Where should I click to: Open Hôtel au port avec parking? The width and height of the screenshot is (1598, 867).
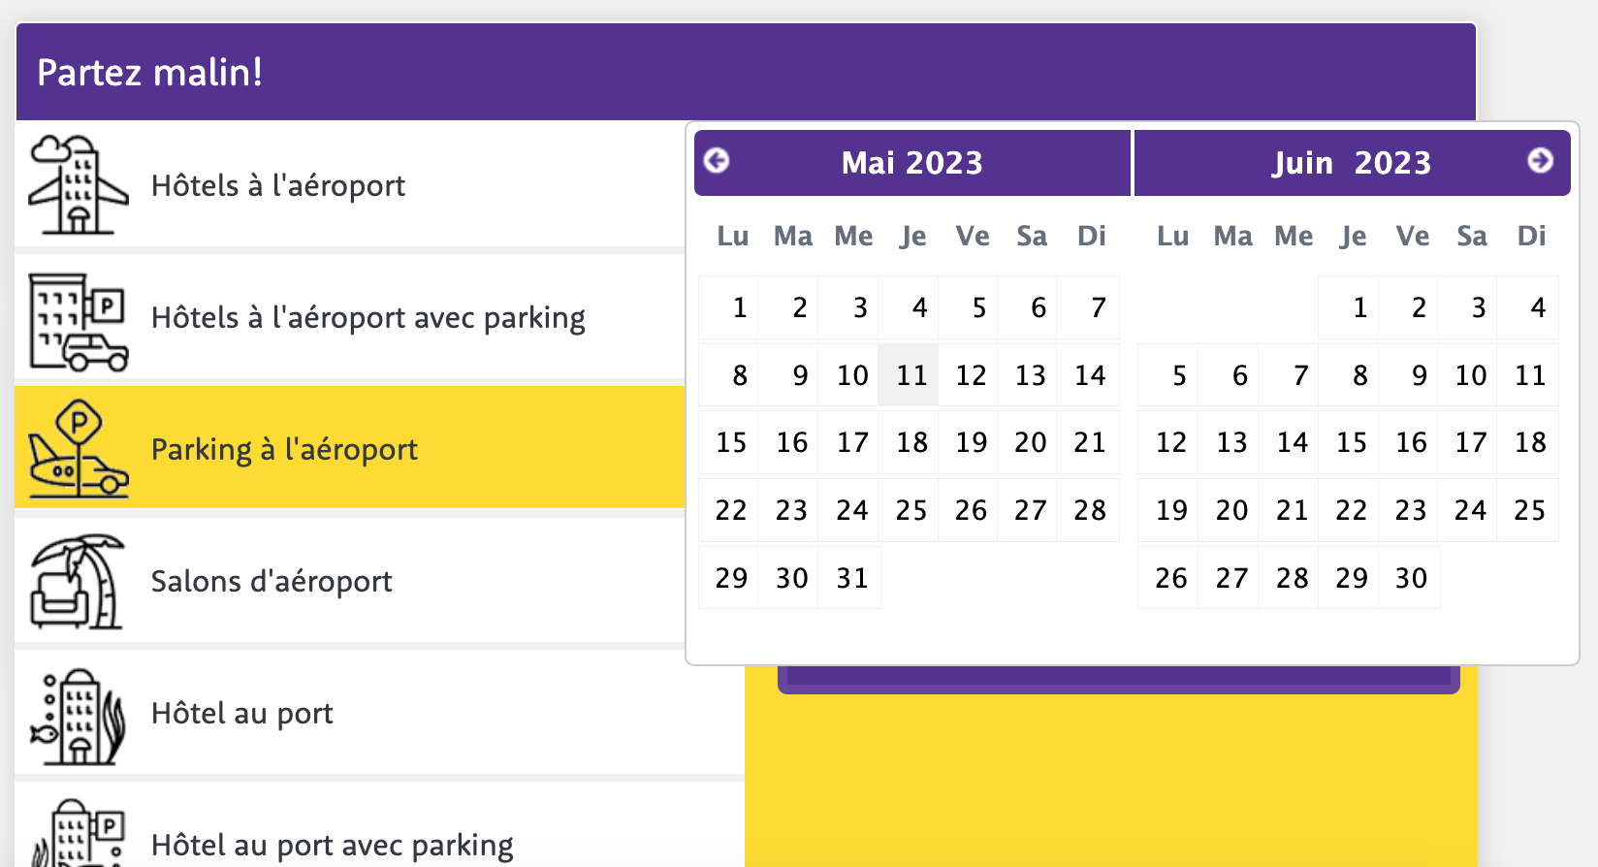(333, 845)
